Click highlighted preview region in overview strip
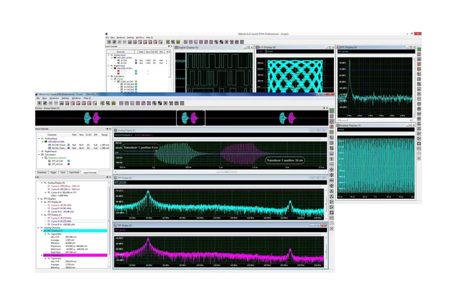The image size is (457, 305). (191, 118)
